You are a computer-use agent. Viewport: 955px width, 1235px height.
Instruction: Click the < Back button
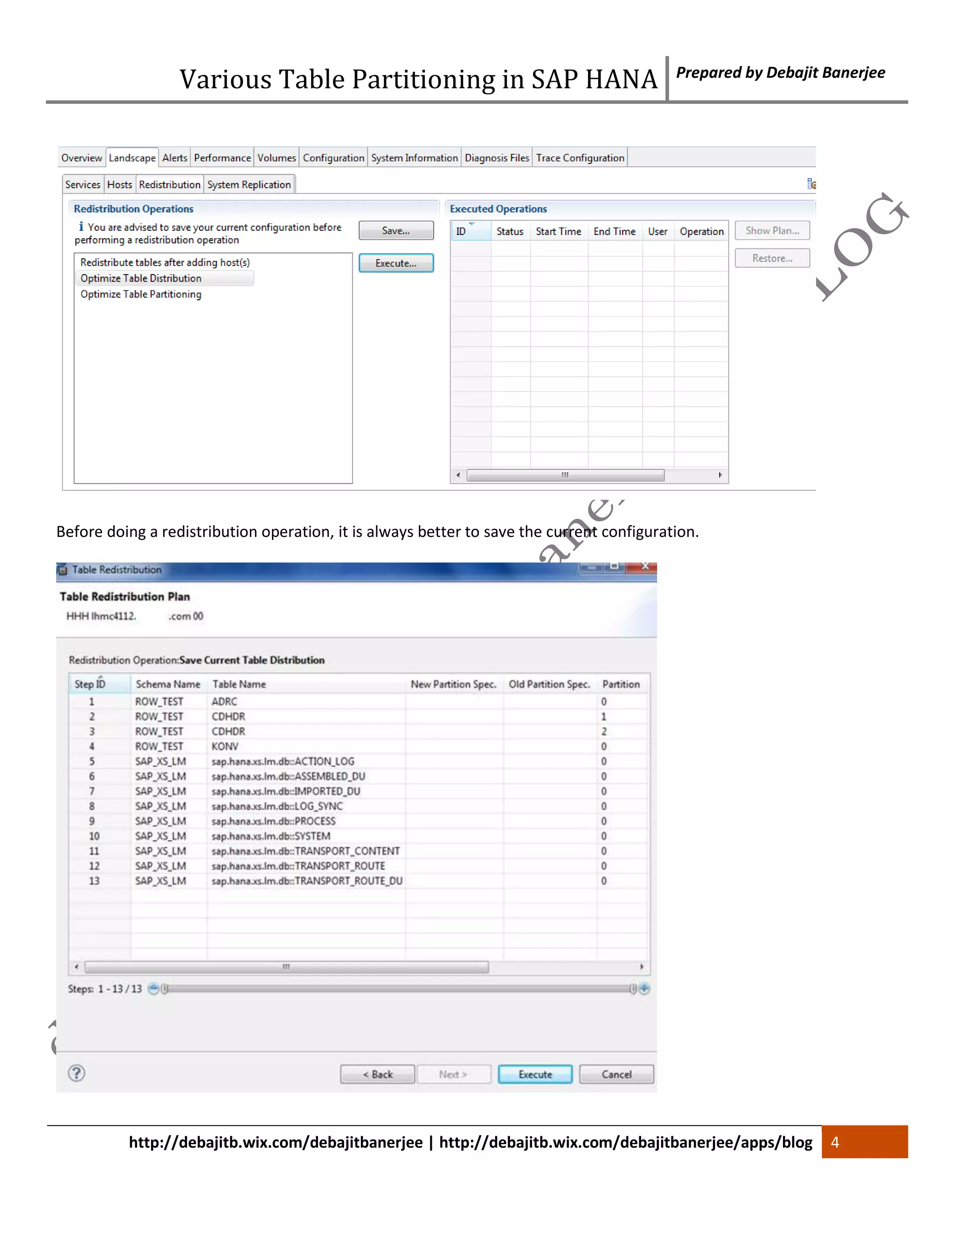377,1074
